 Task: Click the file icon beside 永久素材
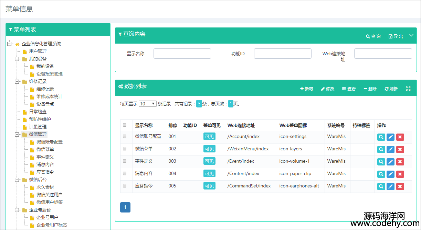(32, 187)
